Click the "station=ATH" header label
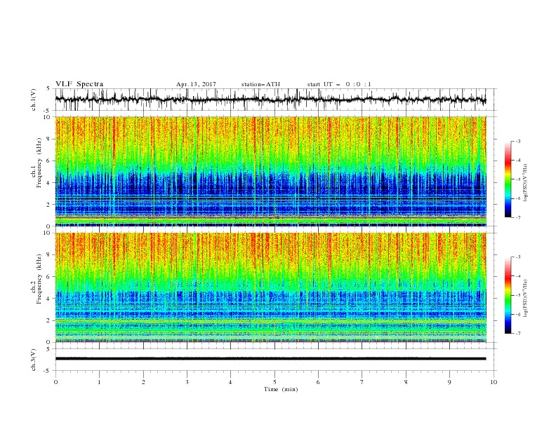The image size is (556, 429). tap(260, 84)
